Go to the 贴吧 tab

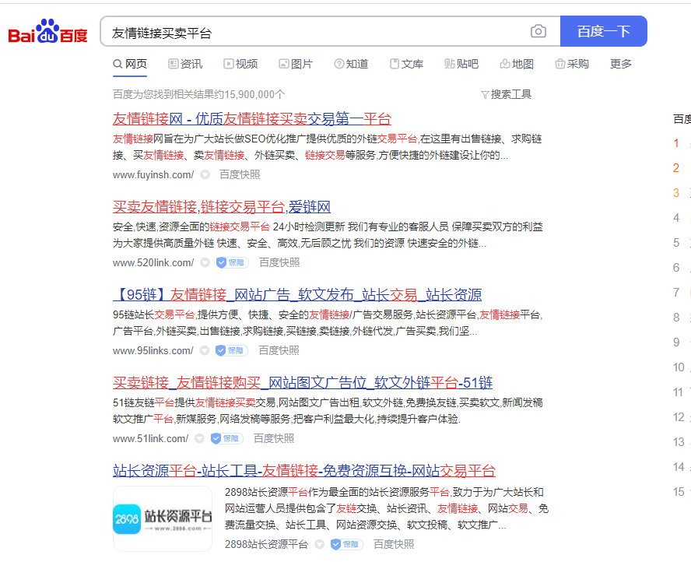coord(461,65)
